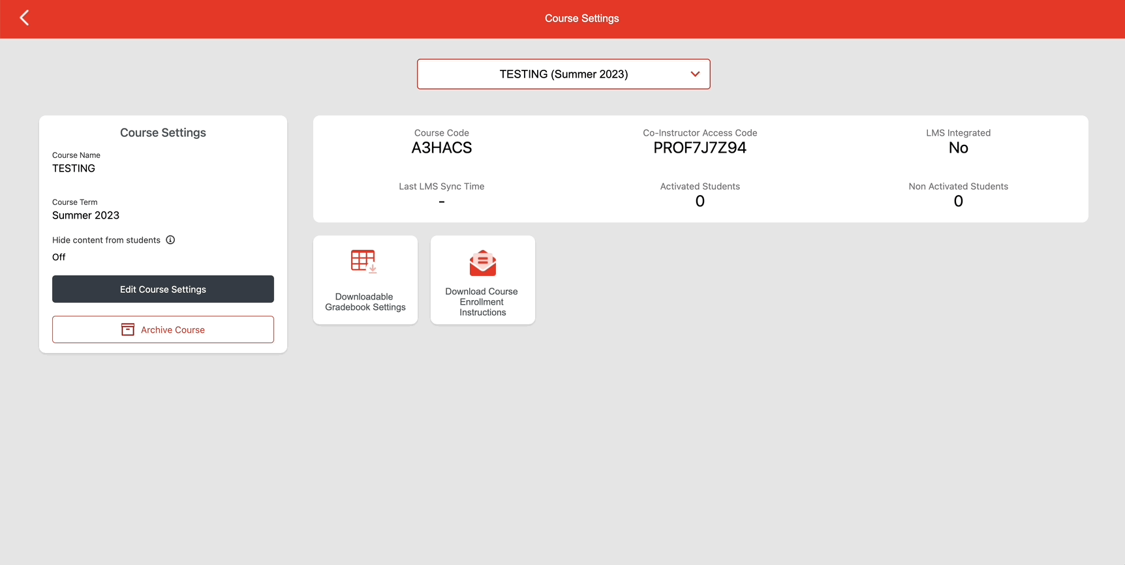
Task: Click the chevron on the course selector
Action: pos(695,74)
